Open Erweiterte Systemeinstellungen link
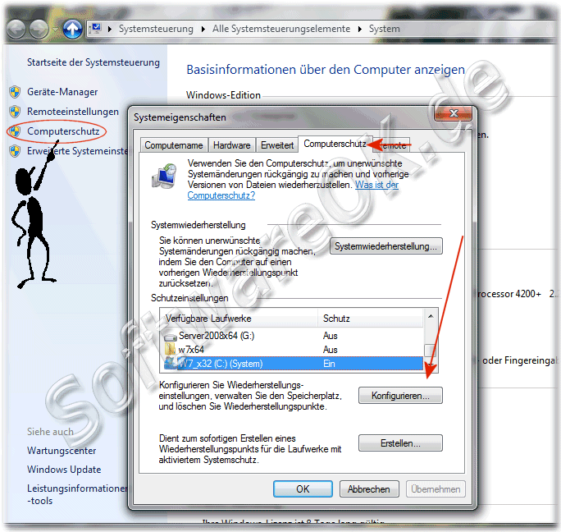561x532 pixels. (77, 151)
